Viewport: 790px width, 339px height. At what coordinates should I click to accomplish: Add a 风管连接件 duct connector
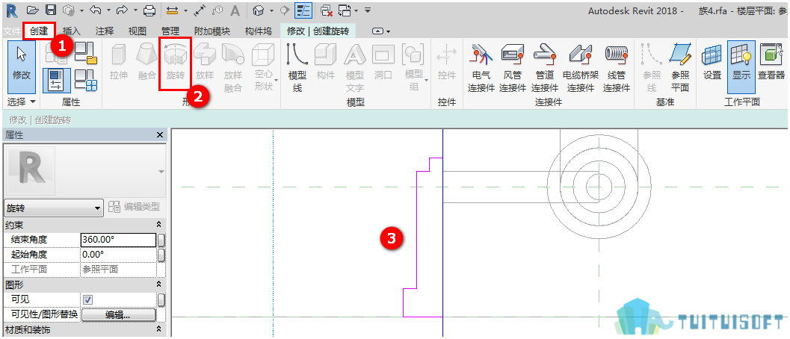pos(513,66)
